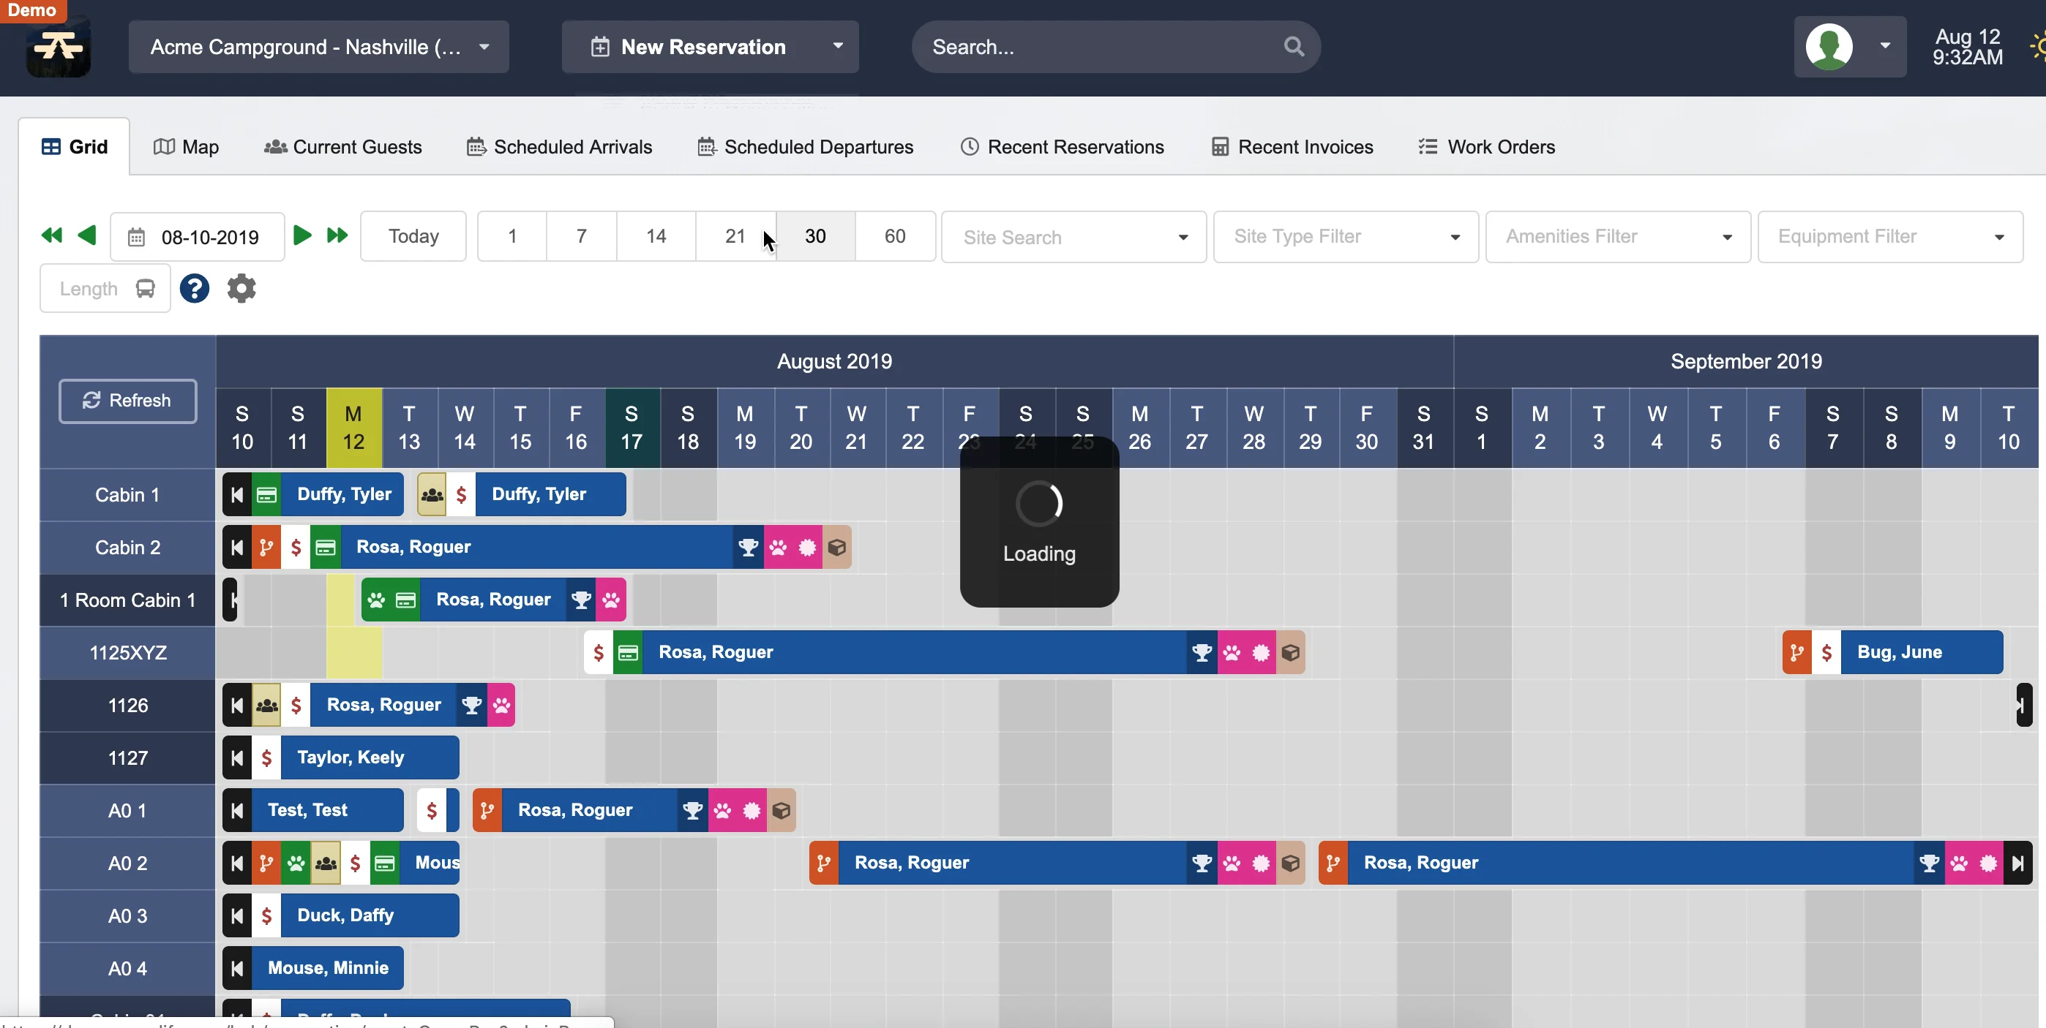Click the search magnifier icon
The height and width of the screenshot is (1028, 2046).
coord(1294,47)
